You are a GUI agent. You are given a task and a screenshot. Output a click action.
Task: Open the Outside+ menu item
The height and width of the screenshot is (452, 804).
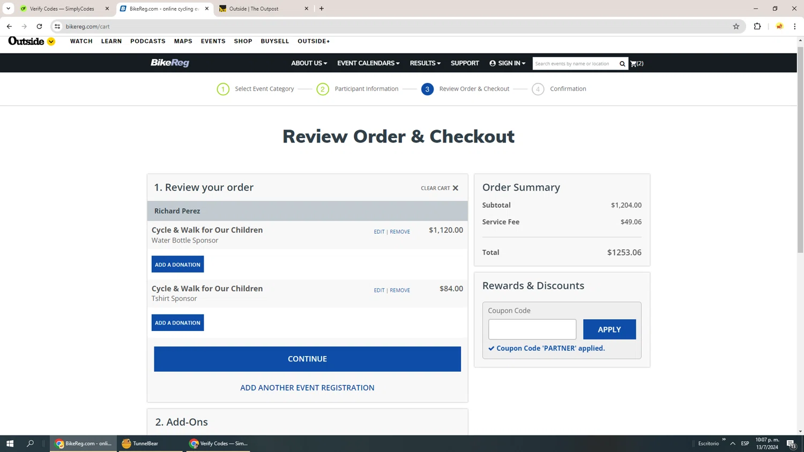314,41
